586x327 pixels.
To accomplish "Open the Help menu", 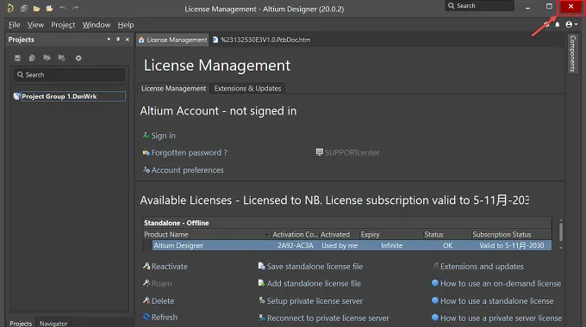I will point(126,25).
